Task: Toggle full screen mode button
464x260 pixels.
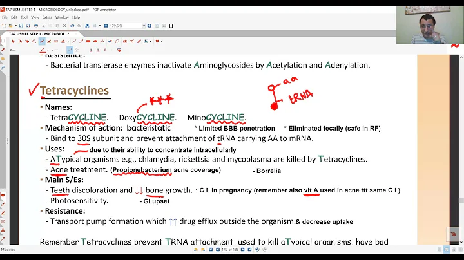Action: [171, 26]
